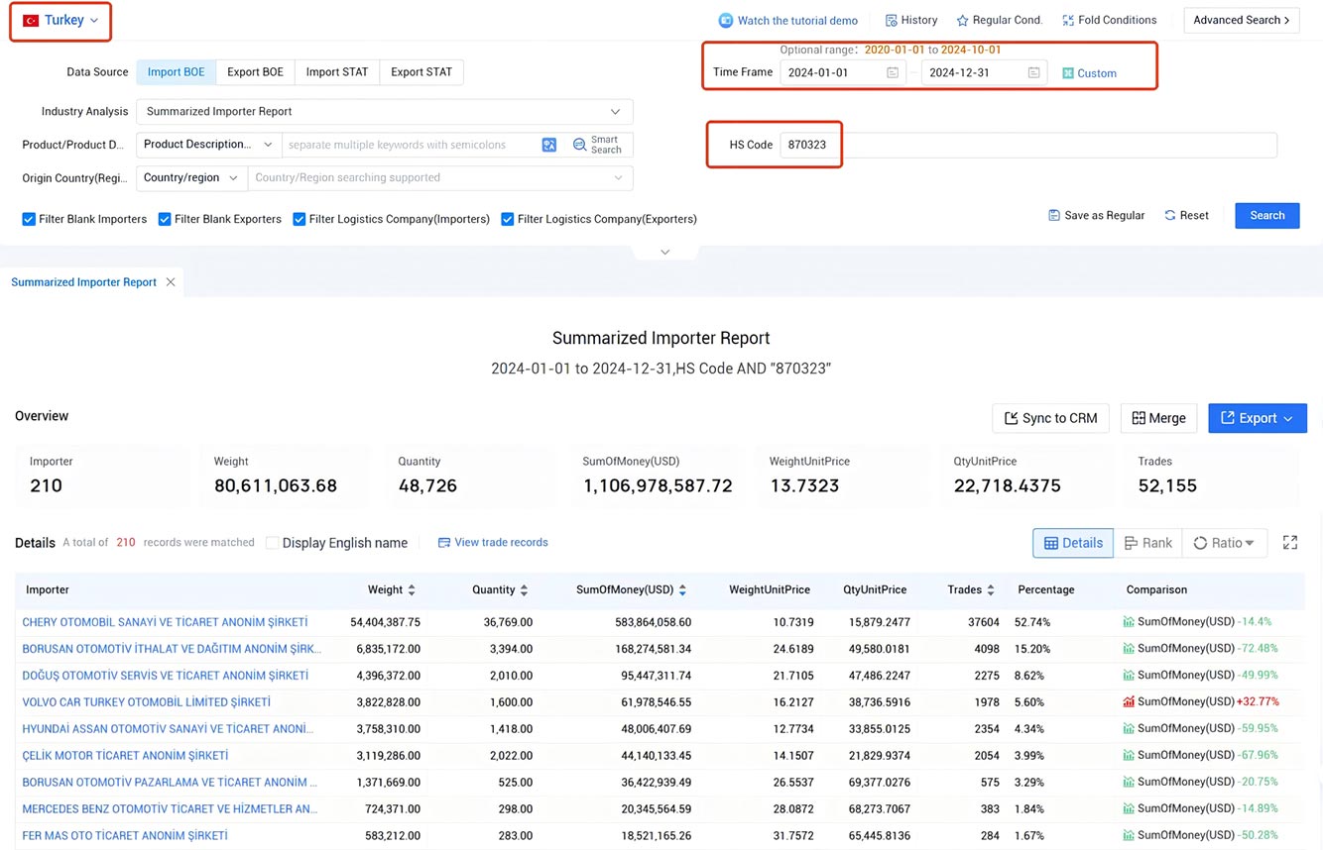Uncheck Filter Blank Importers
1323x850 pixels.
29,219
